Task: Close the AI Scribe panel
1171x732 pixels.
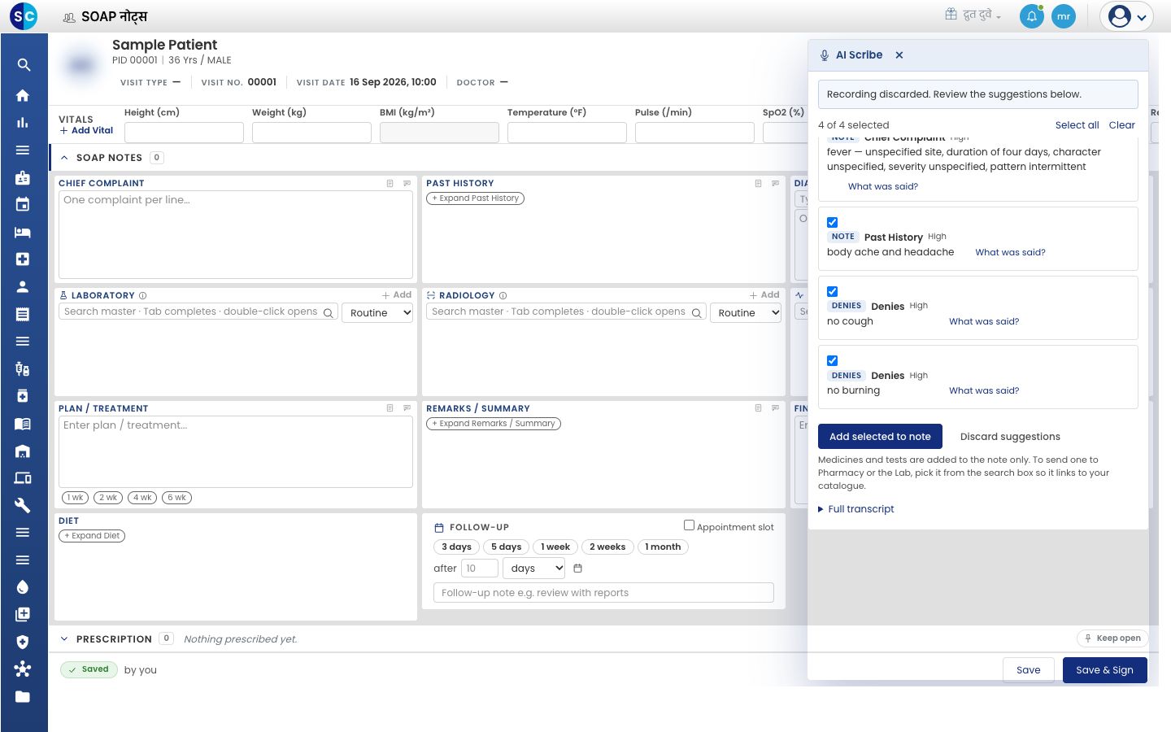Action: click(899, 55)
